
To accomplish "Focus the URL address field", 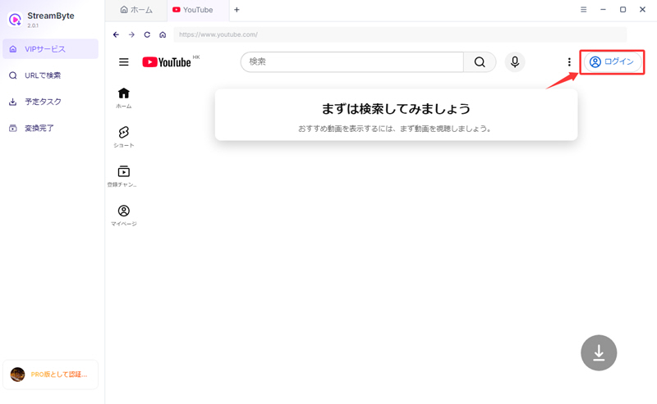I will tap(400, 34).
